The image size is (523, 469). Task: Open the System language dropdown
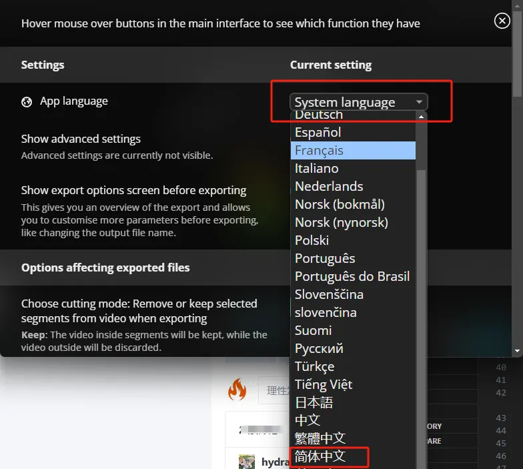(x=359, y=102)
